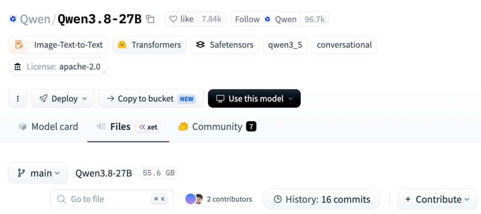Click the contributor avatars
This screenshot has height=214, width=481.
click(195, 199)
